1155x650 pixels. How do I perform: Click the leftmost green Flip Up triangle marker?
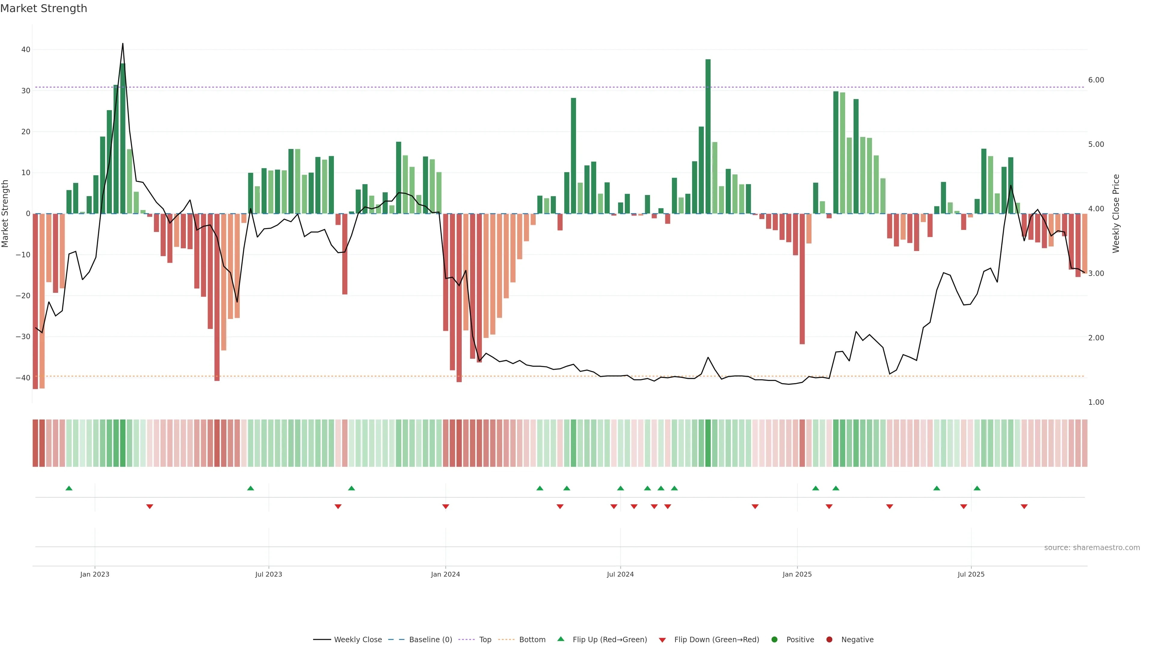[69, 488]
